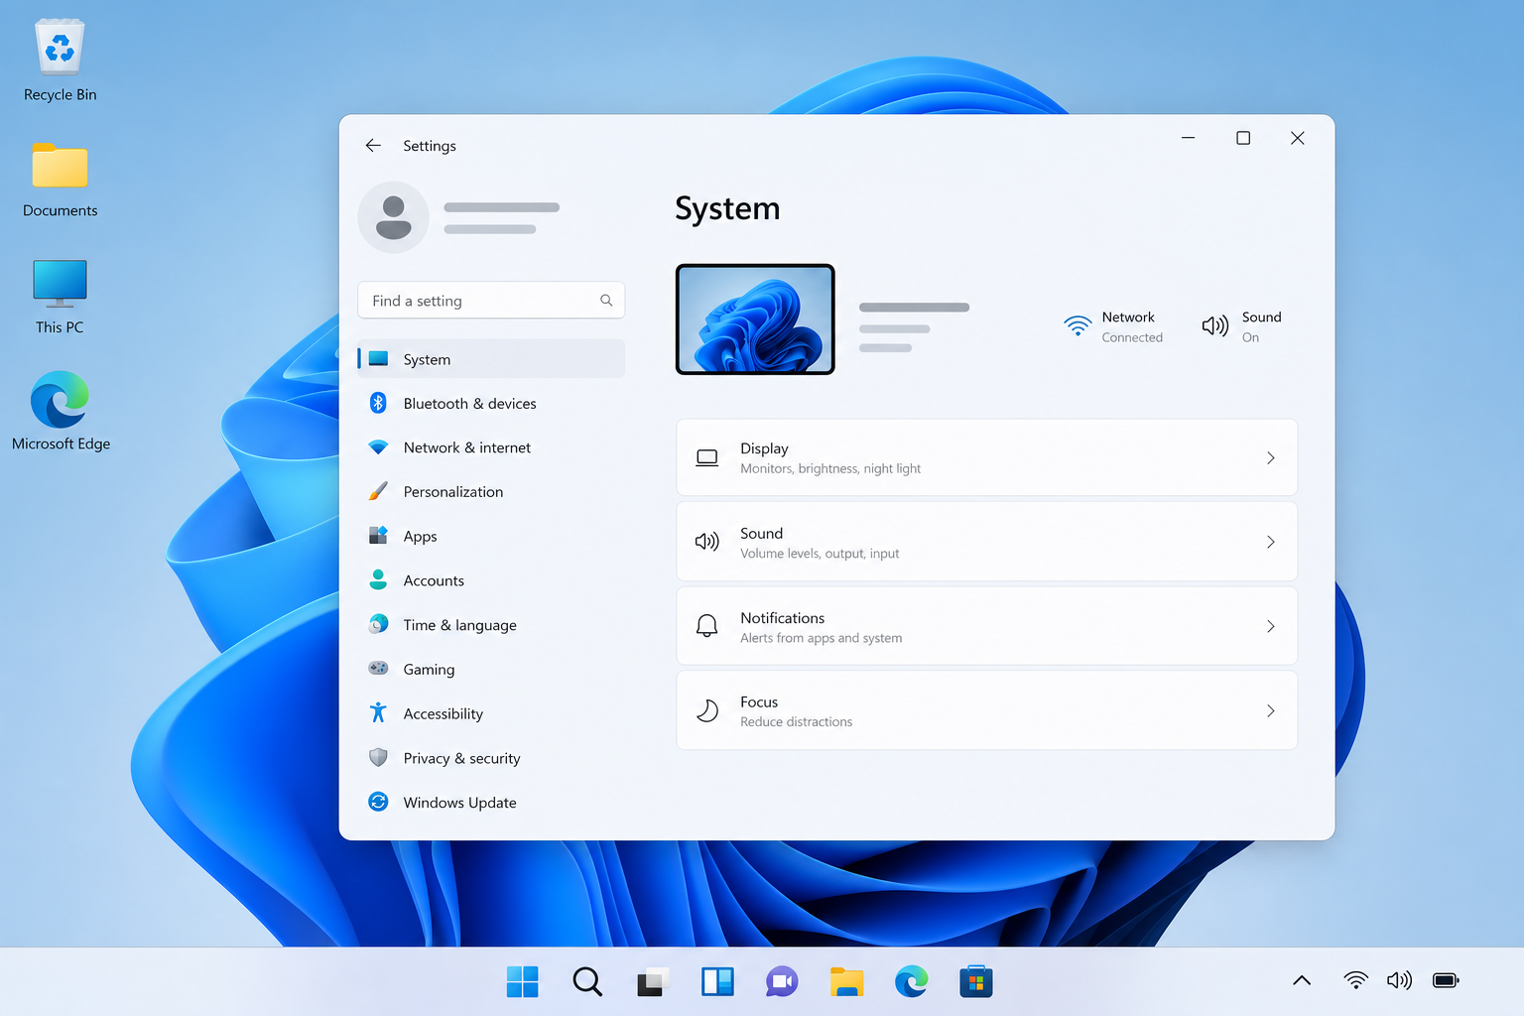This screenshot has width=1524, height=1016.
Task: Click the Time & language globe icon
Action: (378, 624)
